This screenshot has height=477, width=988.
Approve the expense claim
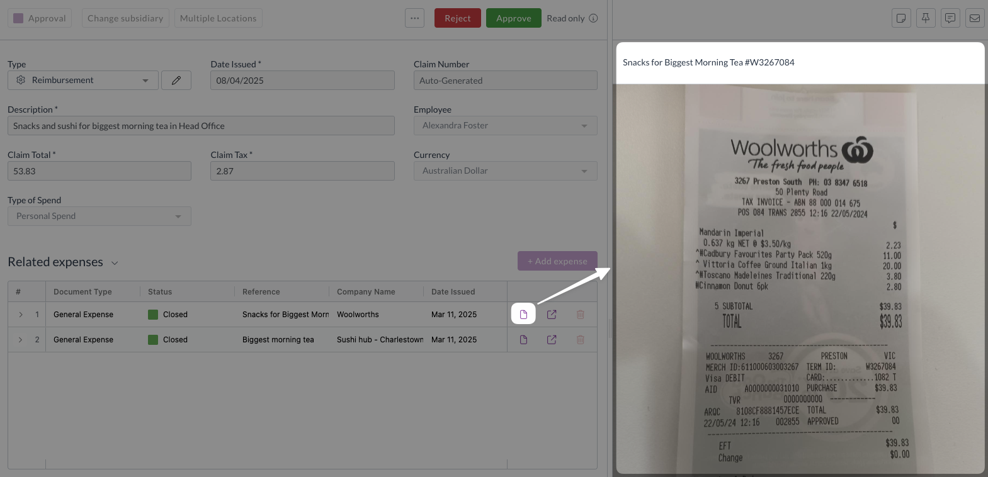(514, 18)
